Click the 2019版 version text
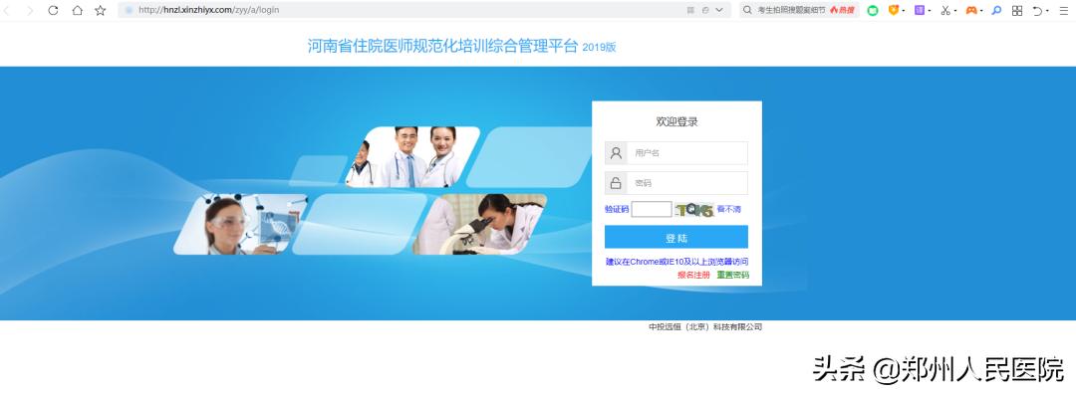The width and height of the screenshot is (1076, 395). pos(599,48)
